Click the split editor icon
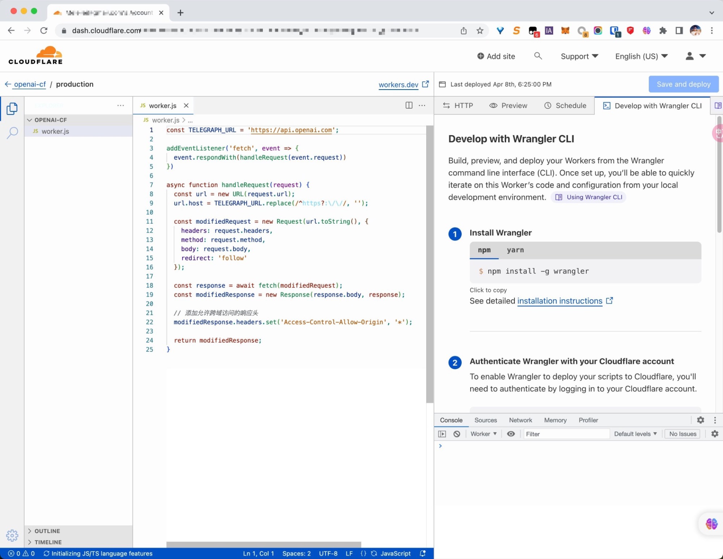 (x=409, y=105)
